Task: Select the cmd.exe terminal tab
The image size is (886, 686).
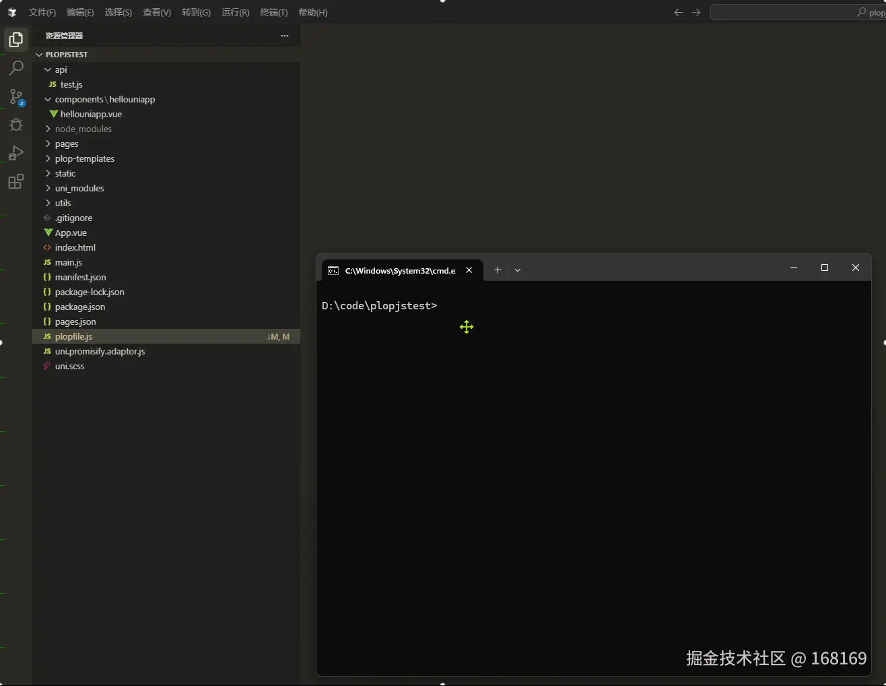Action: 395,270
